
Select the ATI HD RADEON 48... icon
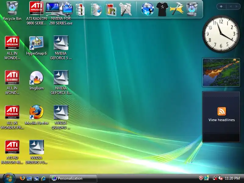pos(12,152)
